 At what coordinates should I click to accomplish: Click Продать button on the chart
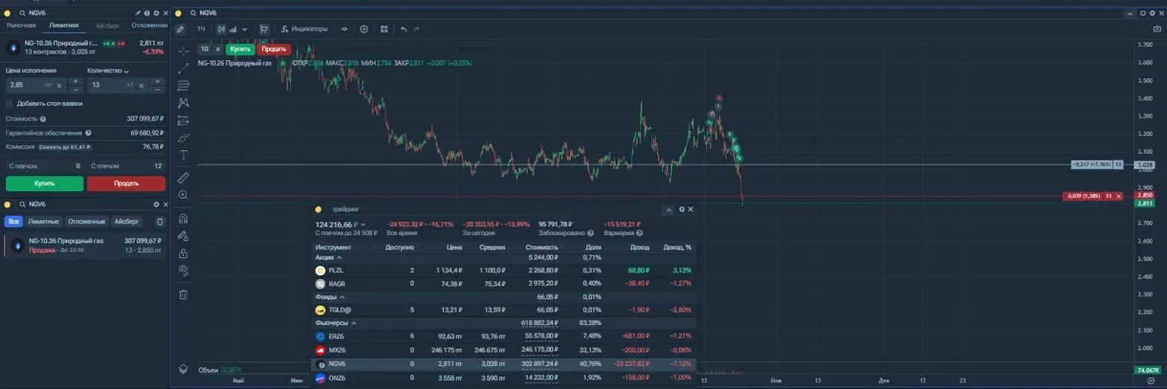click(274, 49)
